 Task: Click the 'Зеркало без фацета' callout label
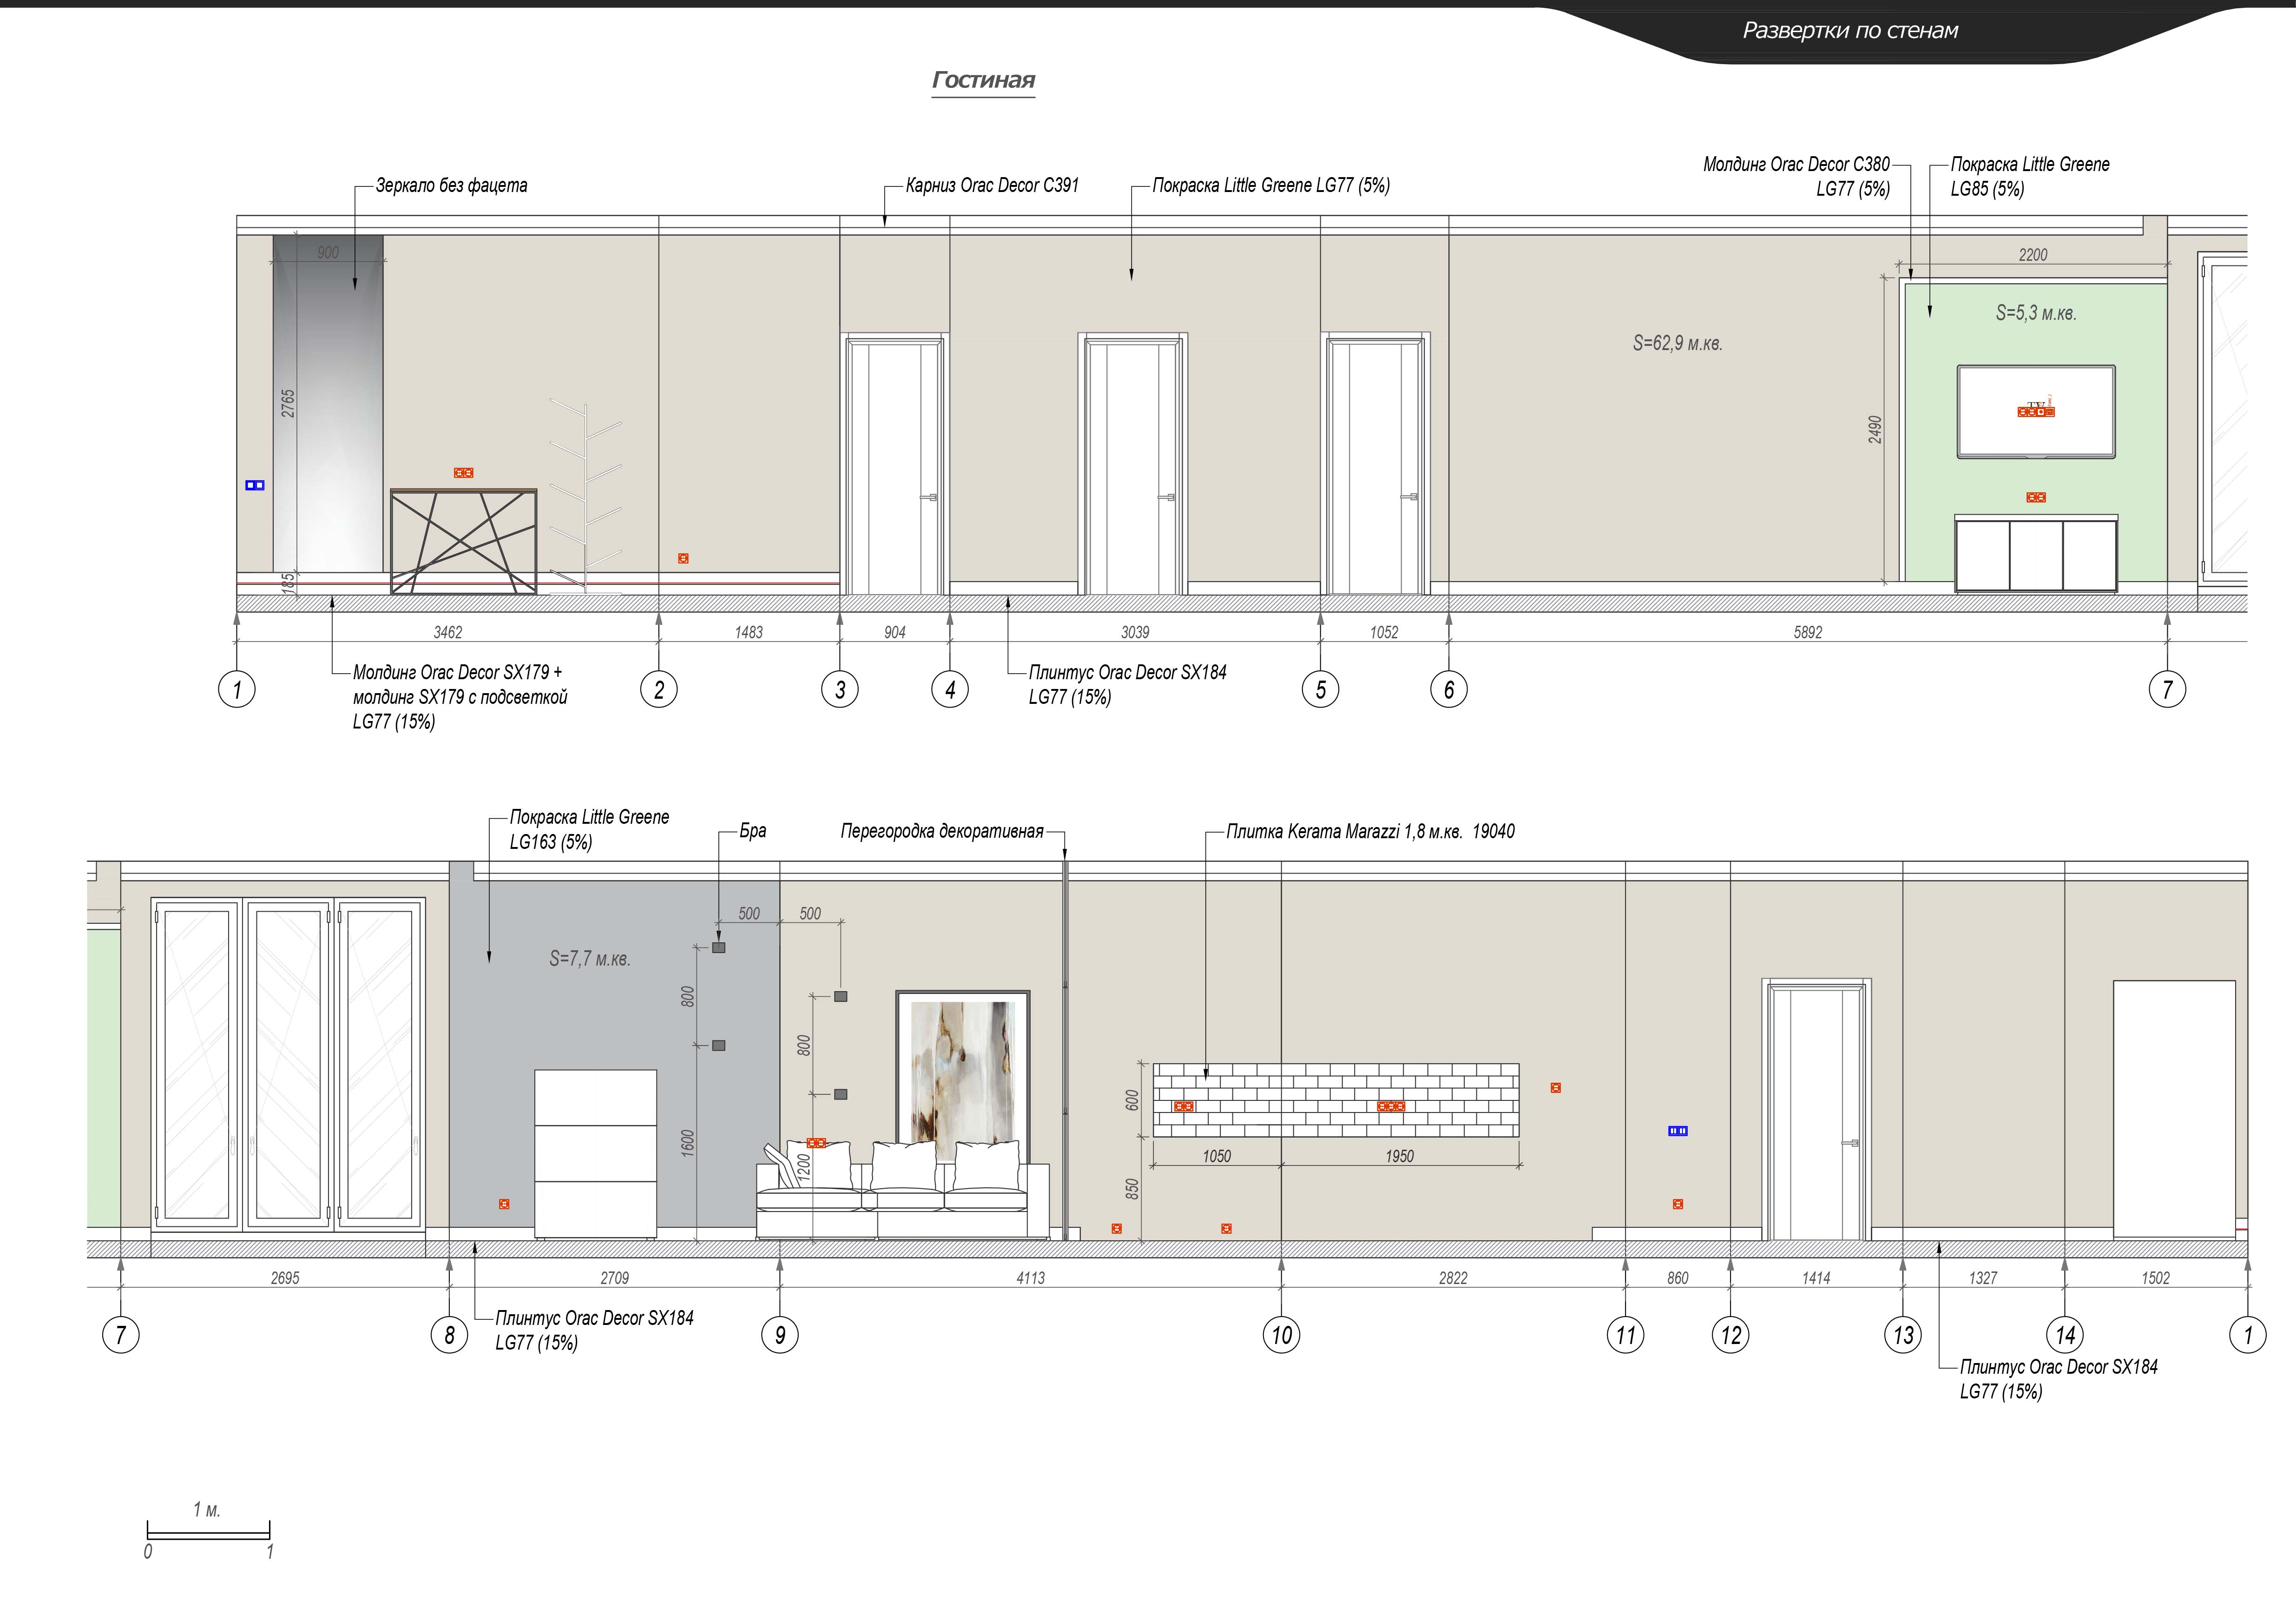pos(451,185)
